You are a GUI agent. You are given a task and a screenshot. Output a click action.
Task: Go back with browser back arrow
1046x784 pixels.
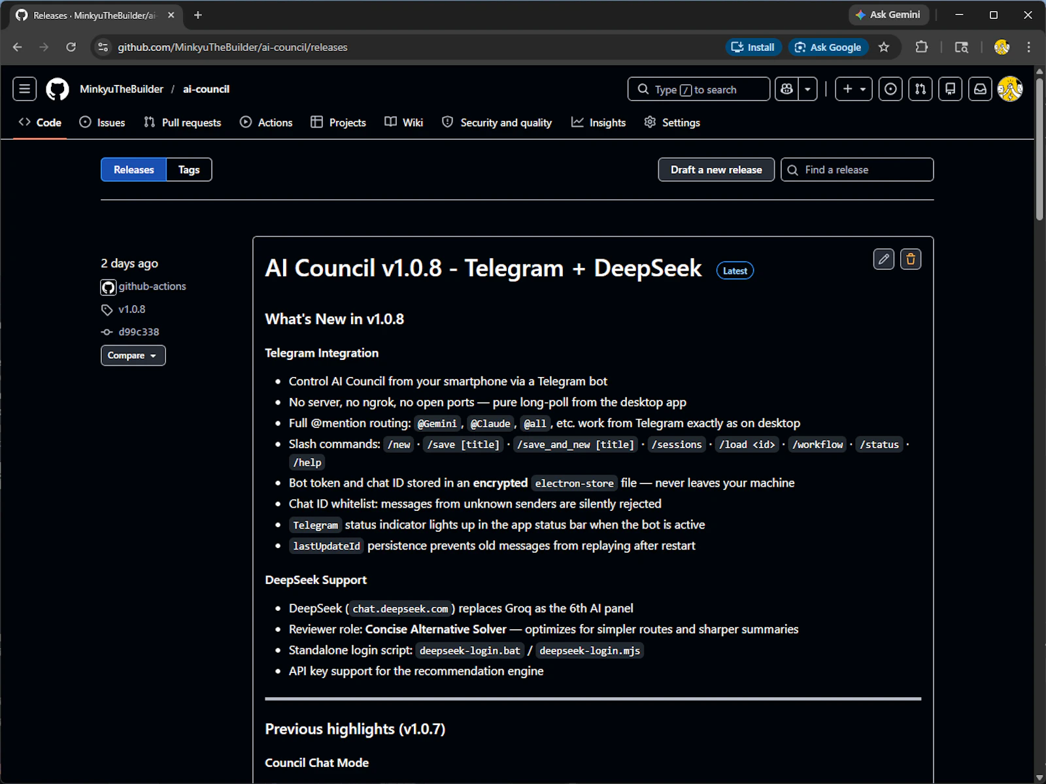pos(18,47)
